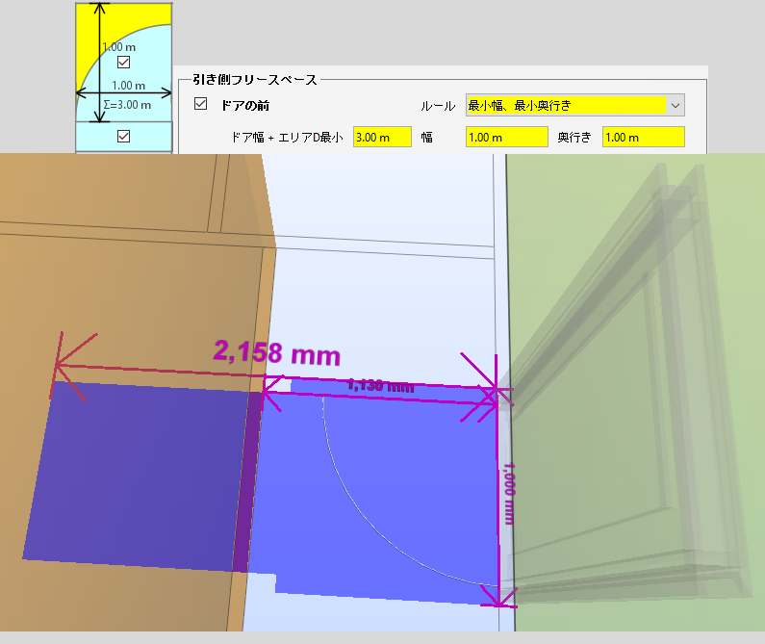
Task: Click the Σ=3.00 m label in diagram
Action: point(127,105)
